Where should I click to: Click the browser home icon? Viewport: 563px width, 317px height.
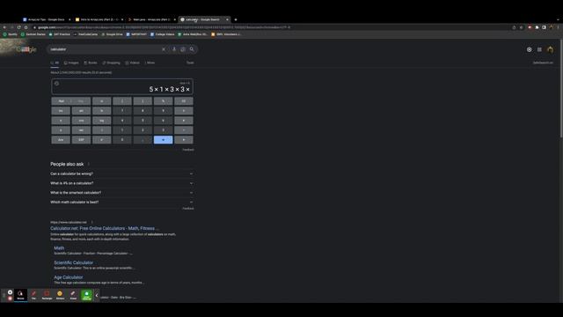coord(26,27)
